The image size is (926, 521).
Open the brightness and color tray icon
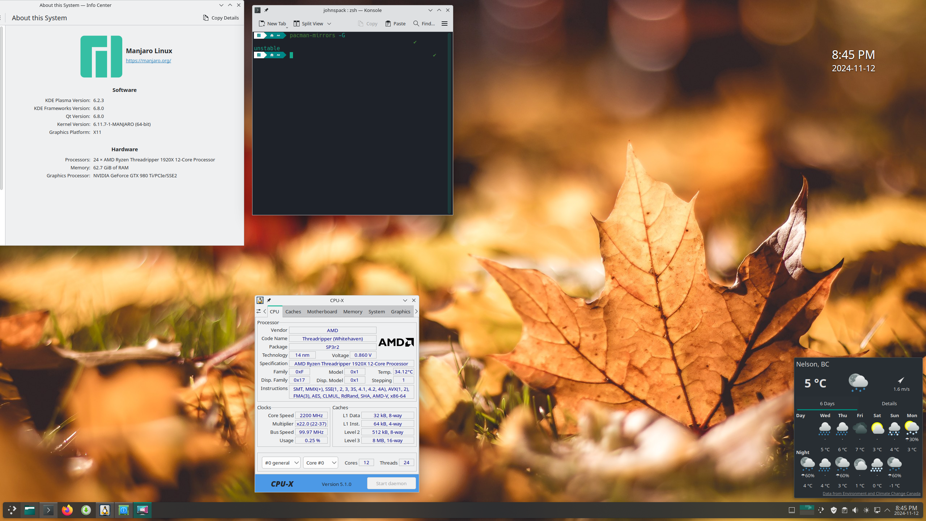coord(866,510)
